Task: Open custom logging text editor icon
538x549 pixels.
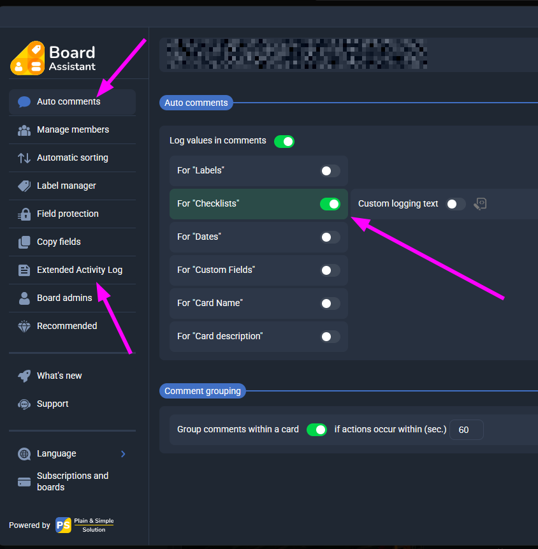Action: (x=480, y=204)
